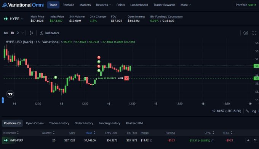Click the swap arrows icon in HYPE-PERP row

click(255, 140)
